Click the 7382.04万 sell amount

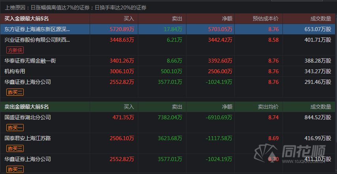(170, 117)
